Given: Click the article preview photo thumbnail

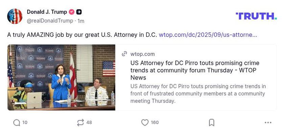Looking at the screenshot, I should click(x=61, y=77).
